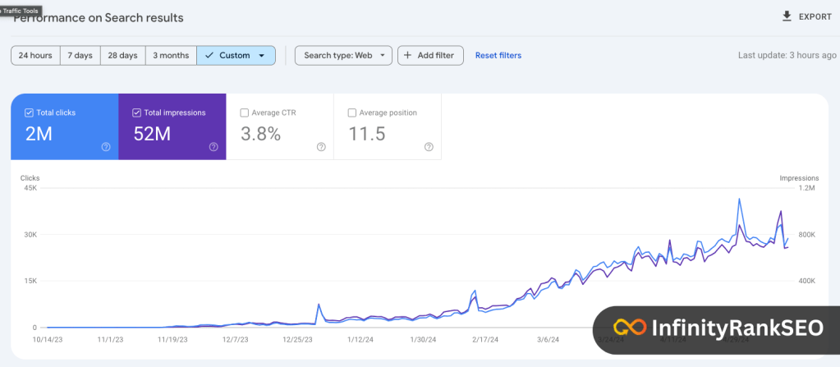Click the highest peak on the chart line

[x=740, y=199]
